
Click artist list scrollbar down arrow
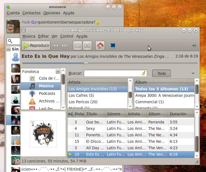point(130,106)
